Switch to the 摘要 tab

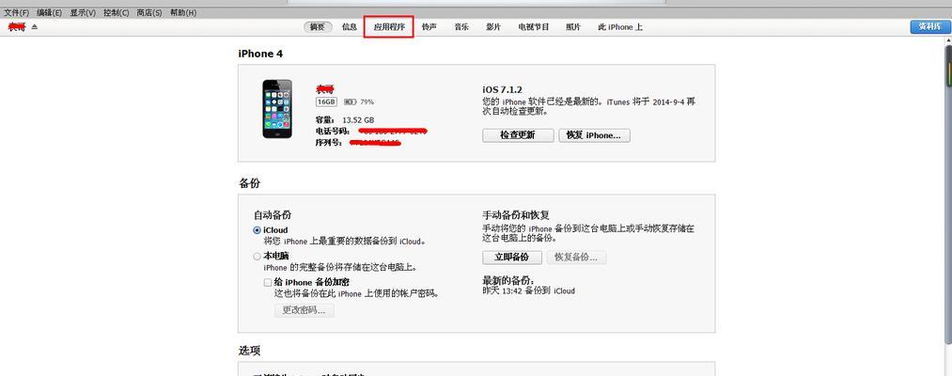tap(318, 26)
